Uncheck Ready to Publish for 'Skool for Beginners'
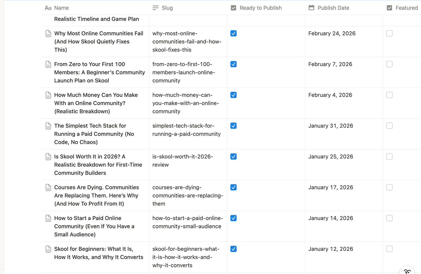The width and height of the screenshot is (421, 274). click(x=234, y=249)
